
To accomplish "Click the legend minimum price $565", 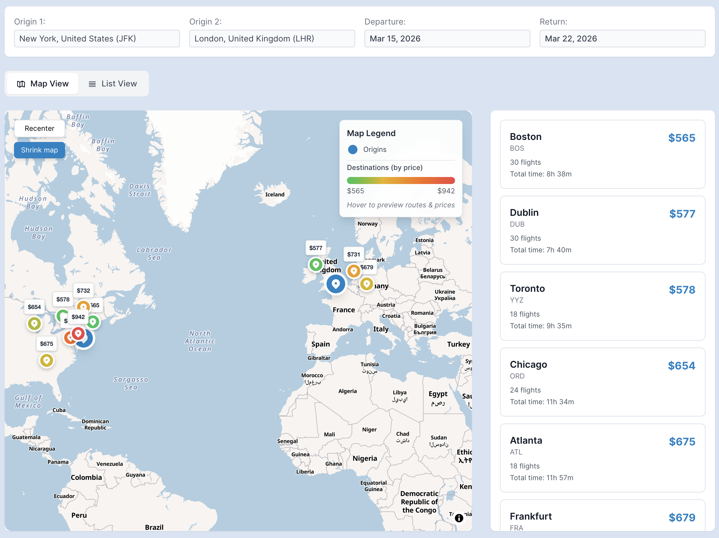I will 355,191.
